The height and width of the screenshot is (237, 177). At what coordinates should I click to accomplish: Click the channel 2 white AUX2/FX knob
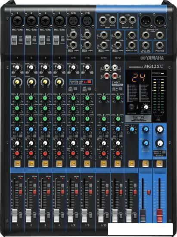[31, 143]
